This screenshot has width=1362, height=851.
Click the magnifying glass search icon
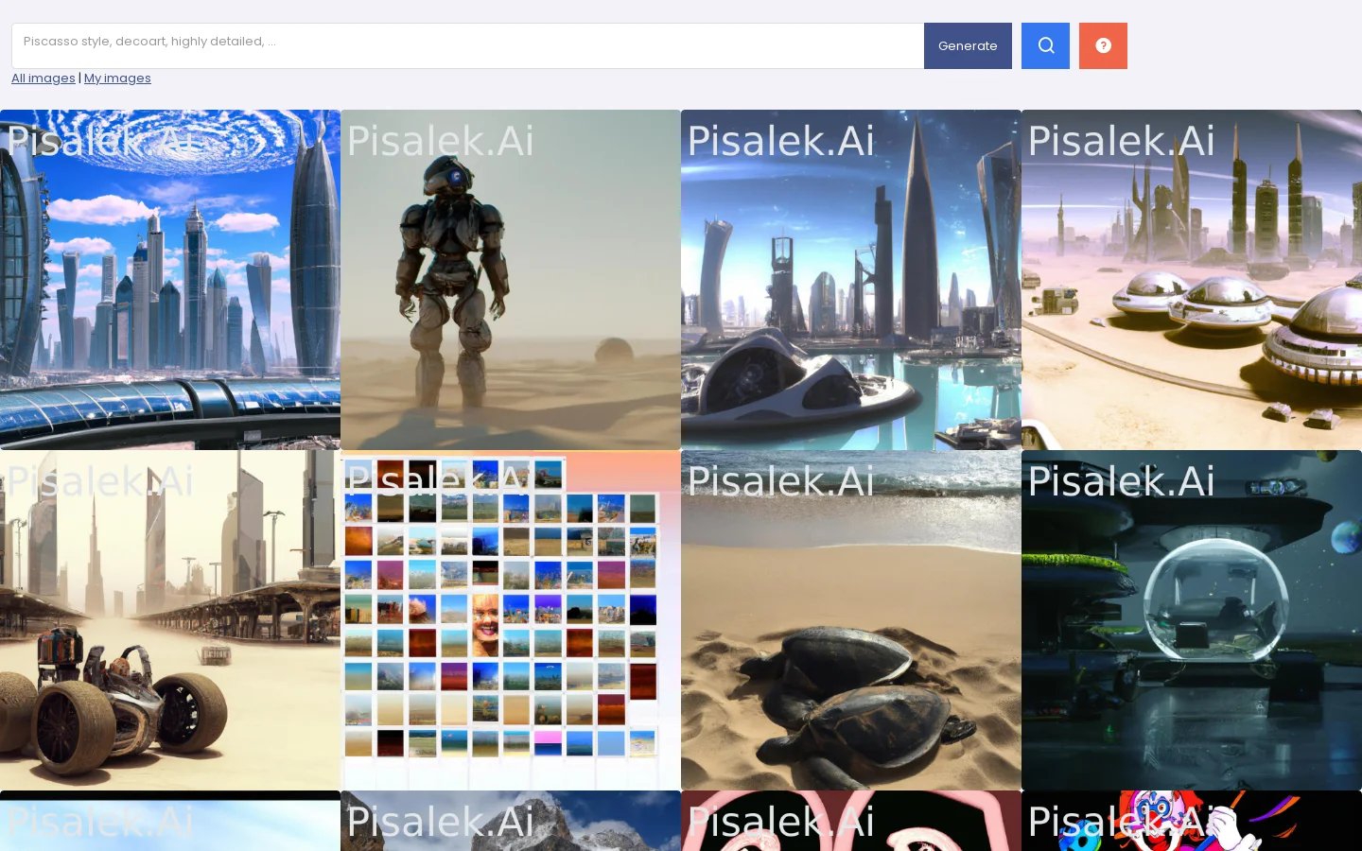click(x=1045, y=45)
